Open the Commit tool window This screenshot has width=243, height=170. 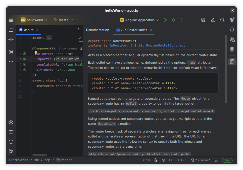tap(11, 40)
